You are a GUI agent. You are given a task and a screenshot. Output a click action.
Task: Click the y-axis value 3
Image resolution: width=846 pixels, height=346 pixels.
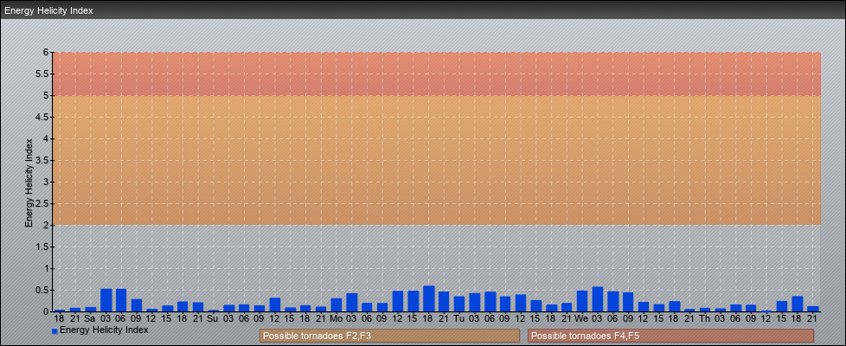tap(47, 182)
